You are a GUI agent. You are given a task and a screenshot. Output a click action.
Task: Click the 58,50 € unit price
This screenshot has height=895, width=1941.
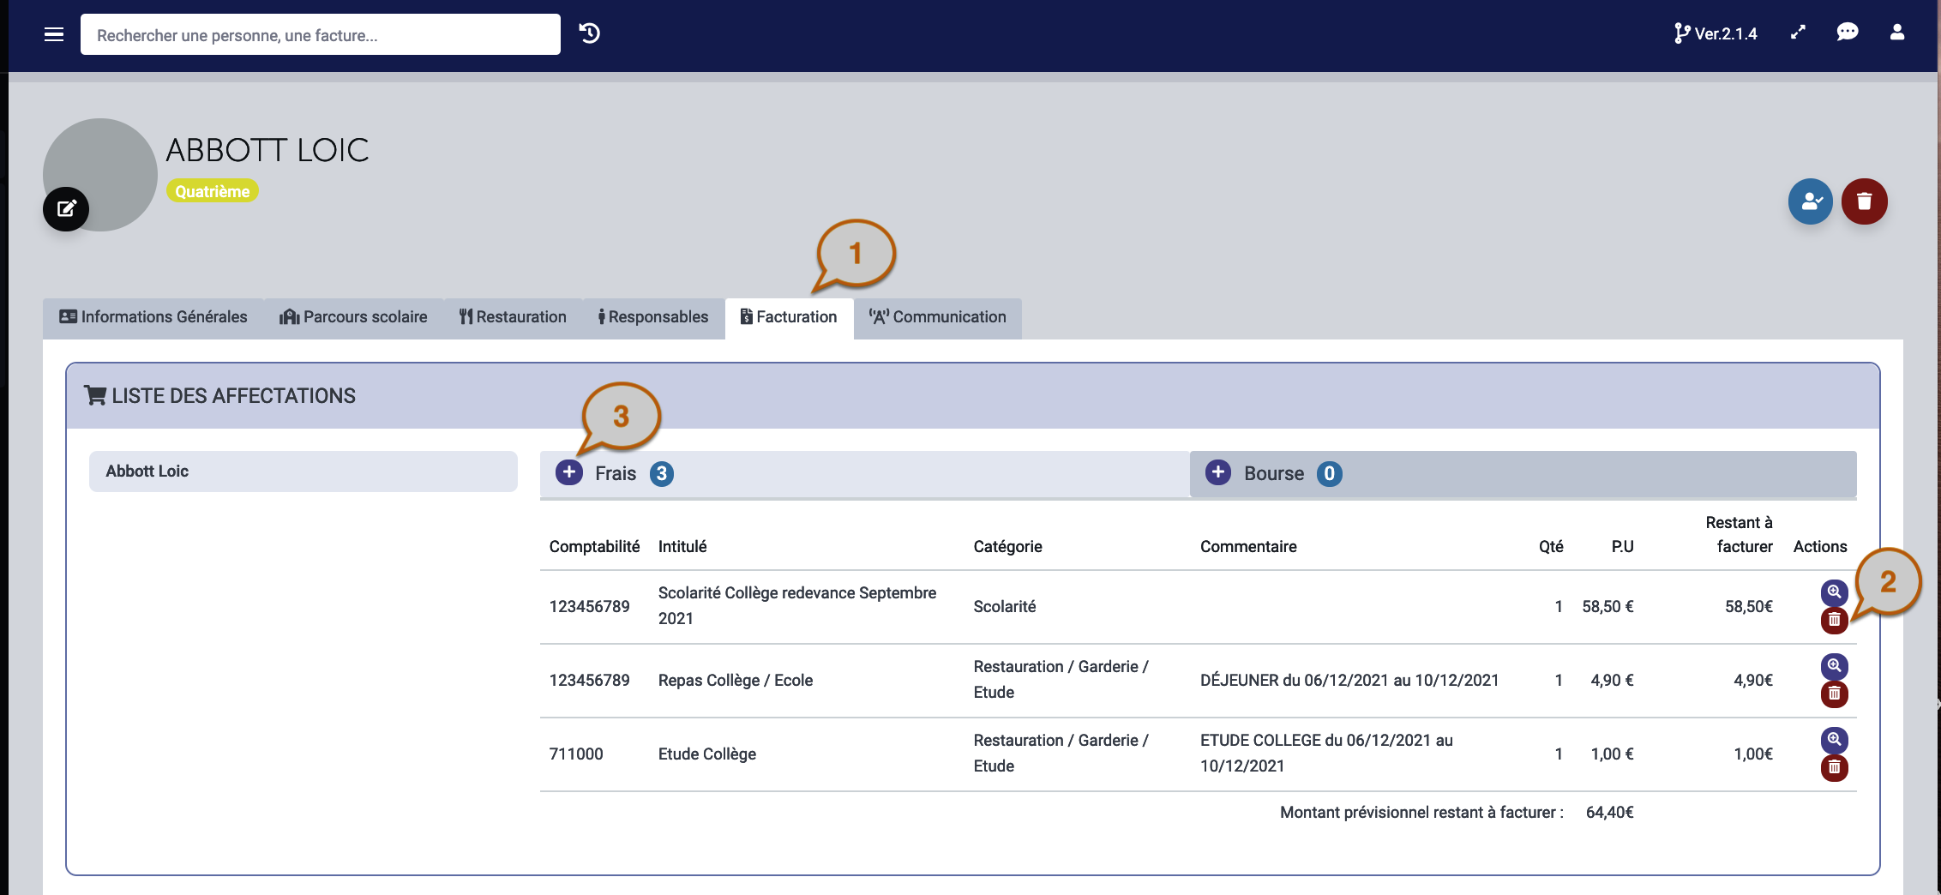(x=1607, y=607)
